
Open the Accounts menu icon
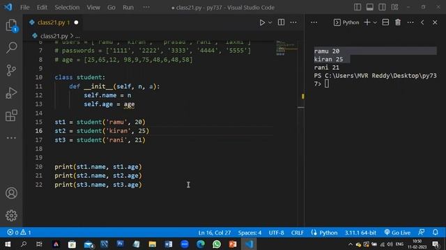click(x=11, y=193)
